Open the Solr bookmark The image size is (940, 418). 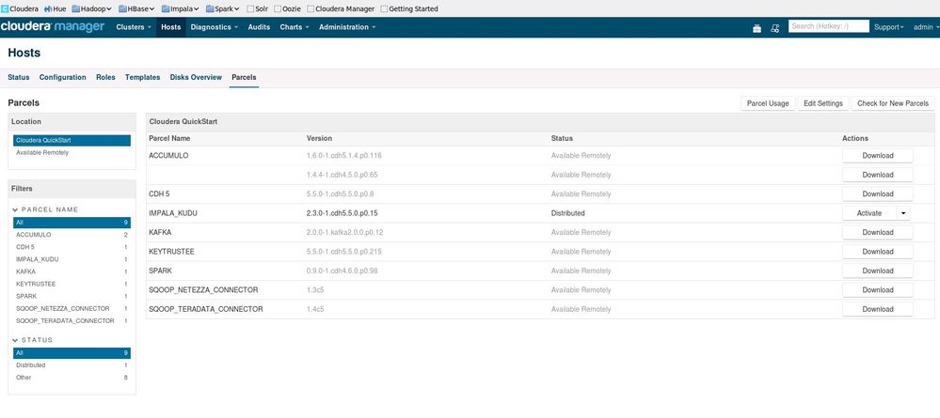coord(257,9)
